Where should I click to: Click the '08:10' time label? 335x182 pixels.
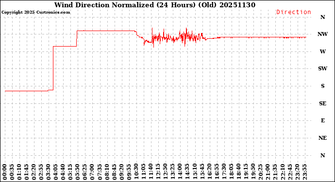point(107,172)
